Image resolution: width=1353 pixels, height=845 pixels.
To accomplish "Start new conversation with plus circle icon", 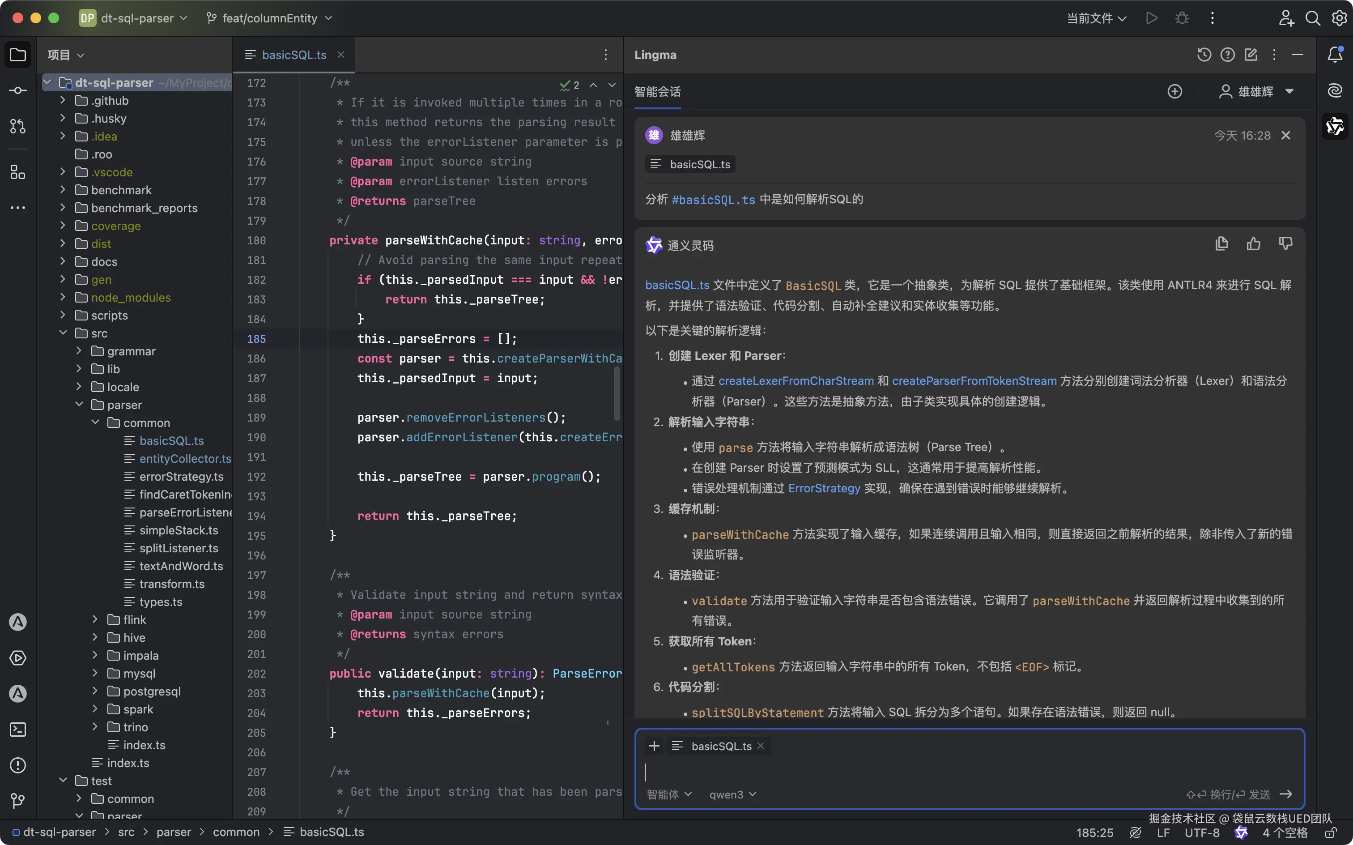I will click(x=1175, y=92).
